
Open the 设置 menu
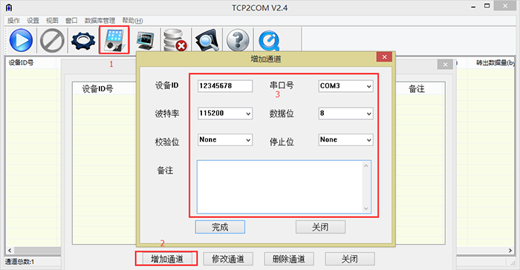33,21
